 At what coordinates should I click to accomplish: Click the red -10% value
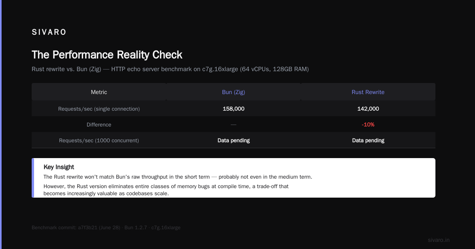coord(368,124)
